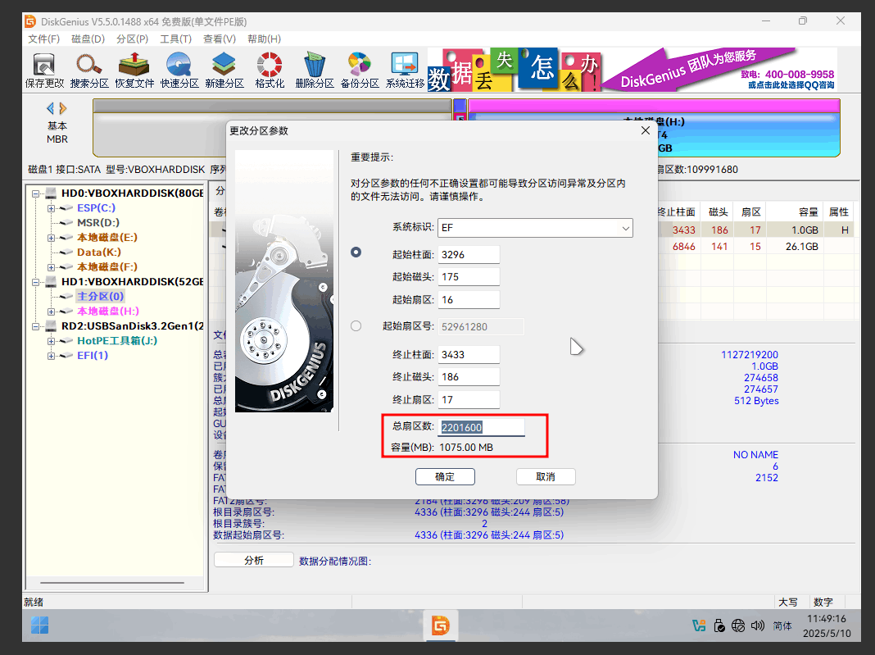Screen dimensions: 875x655
Task: Click the DiskGenius banner advertisement
Action: 632,70
